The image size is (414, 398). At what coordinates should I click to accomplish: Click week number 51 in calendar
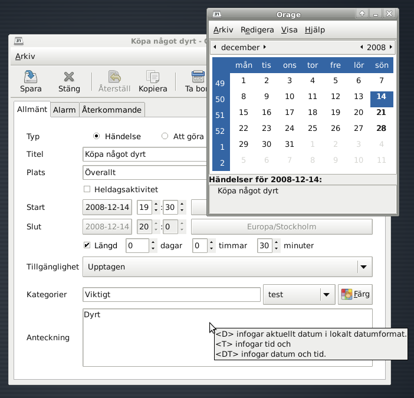220,116
